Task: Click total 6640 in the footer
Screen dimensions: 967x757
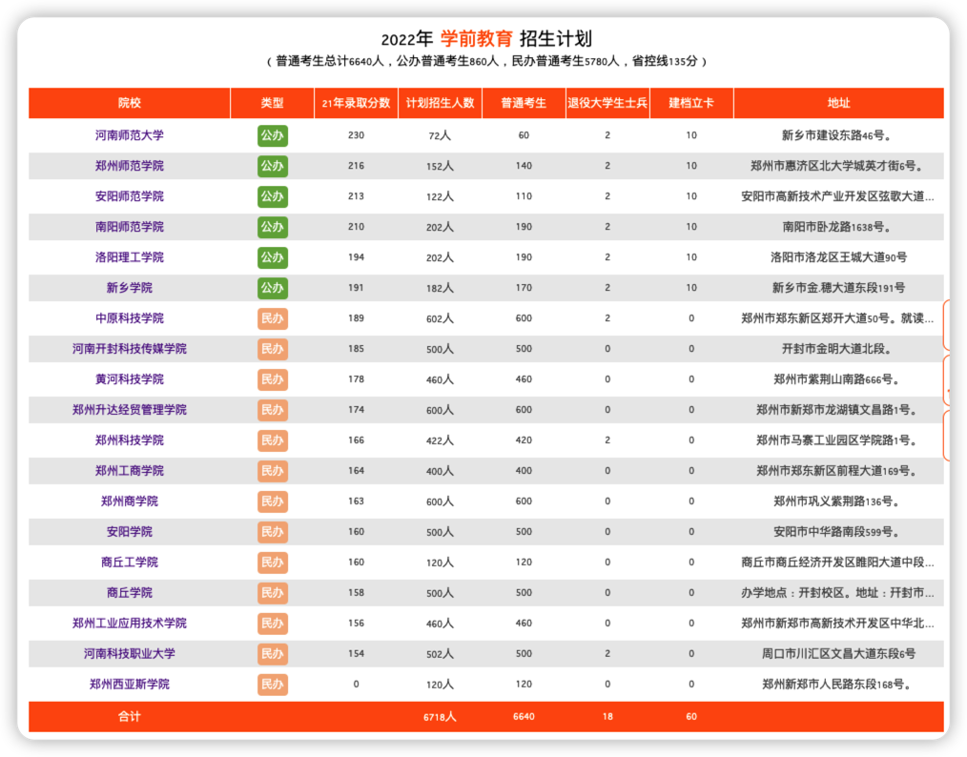Action: coord(524,716)
